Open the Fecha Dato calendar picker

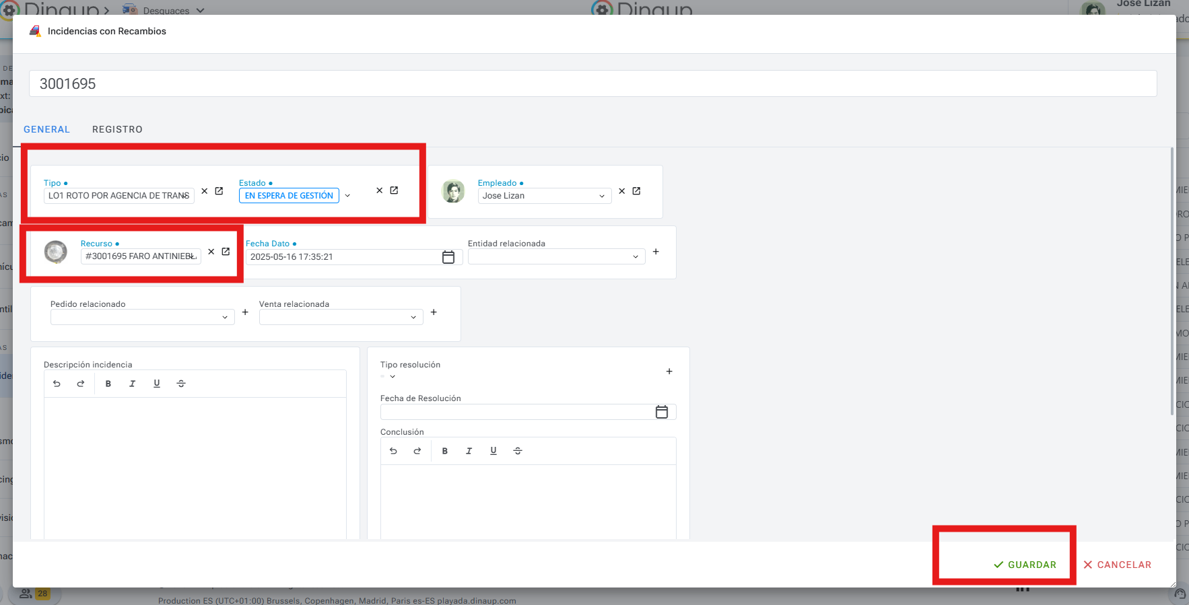pos(448,257)
